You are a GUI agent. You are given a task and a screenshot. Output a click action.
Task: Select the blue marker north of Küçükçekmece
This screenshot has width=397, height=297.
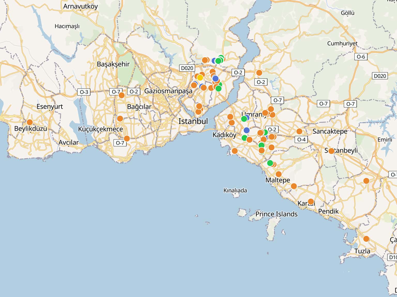(119, 118)
